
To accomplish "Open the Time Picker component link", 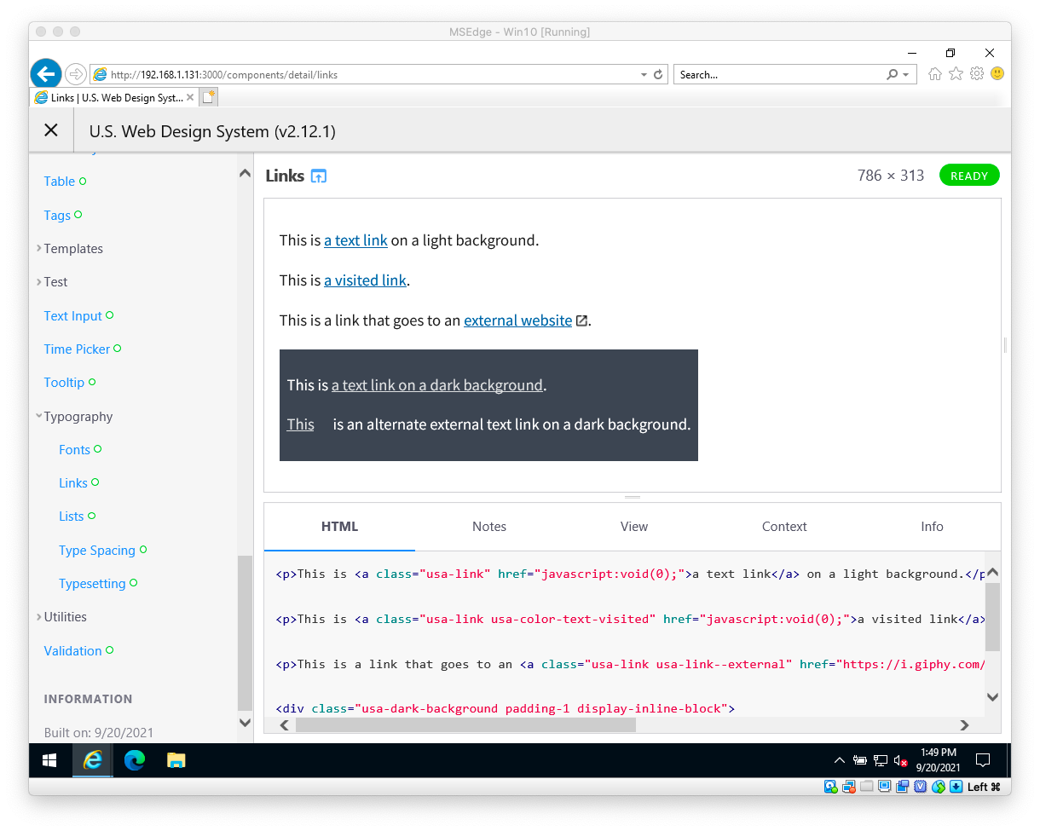I will pyautogui.click(x=77, y=349).
